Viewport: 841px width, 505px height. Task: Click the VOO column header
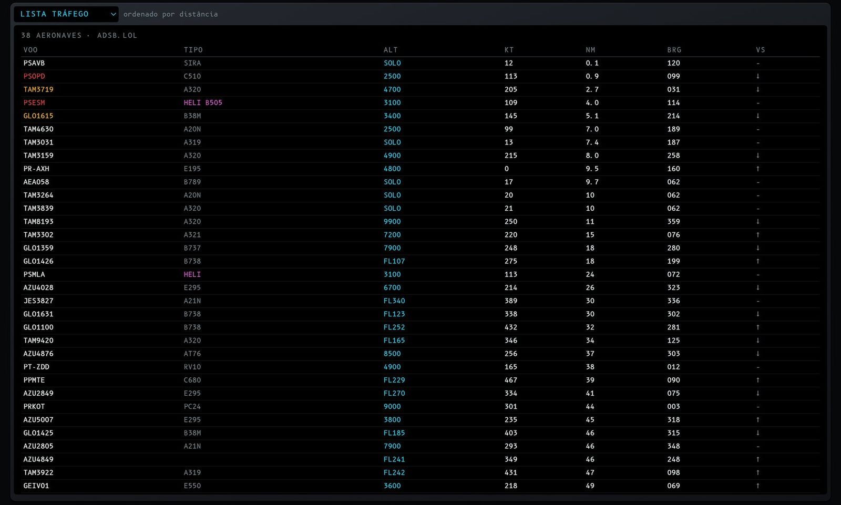30,50
